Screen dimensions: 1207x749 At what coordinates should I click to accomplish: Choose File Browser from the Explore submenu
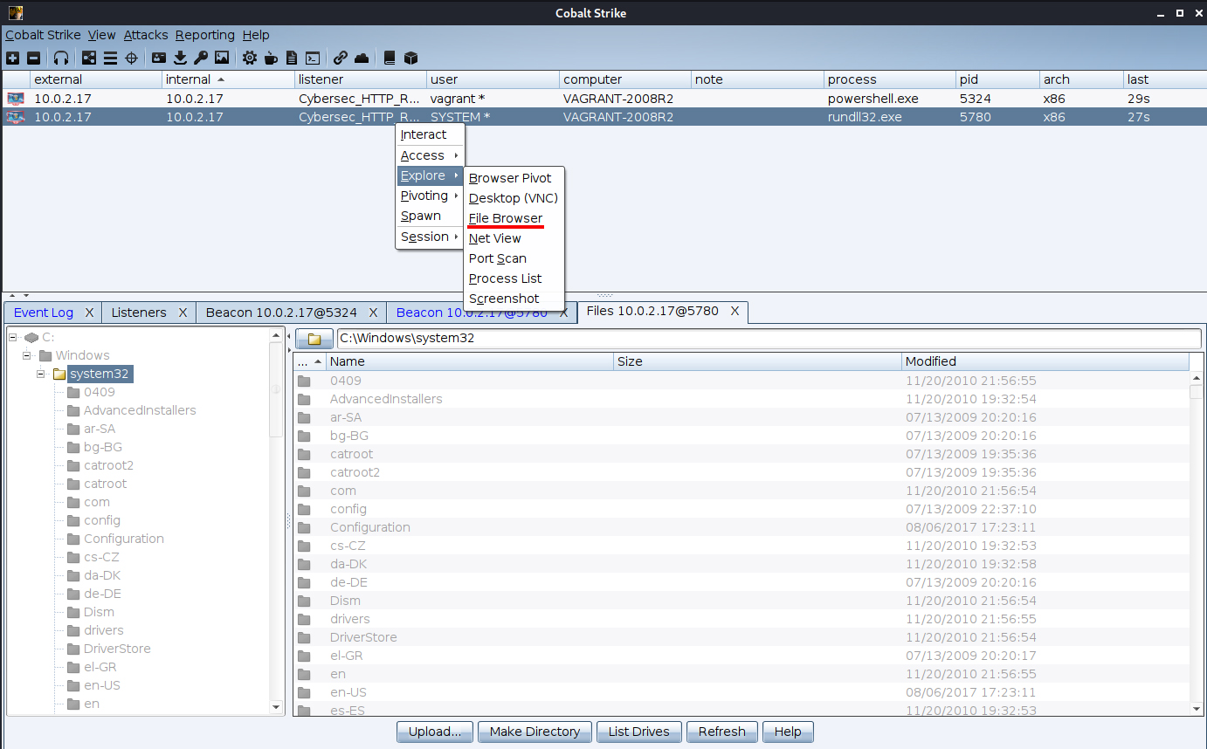pyautogui.click(x=506, y=218)
